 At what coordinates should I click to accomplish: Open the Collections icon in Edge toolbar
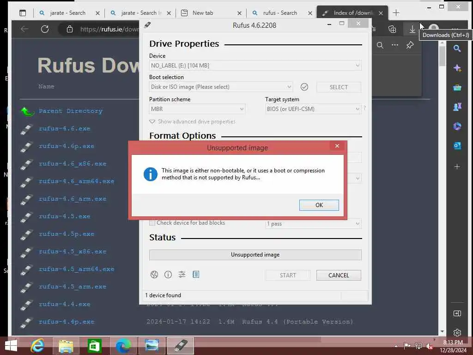[392, 29]
